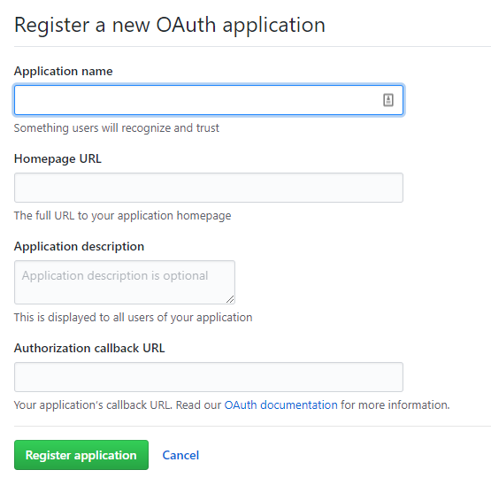Open the OAuth documentation link

(280, 405)
